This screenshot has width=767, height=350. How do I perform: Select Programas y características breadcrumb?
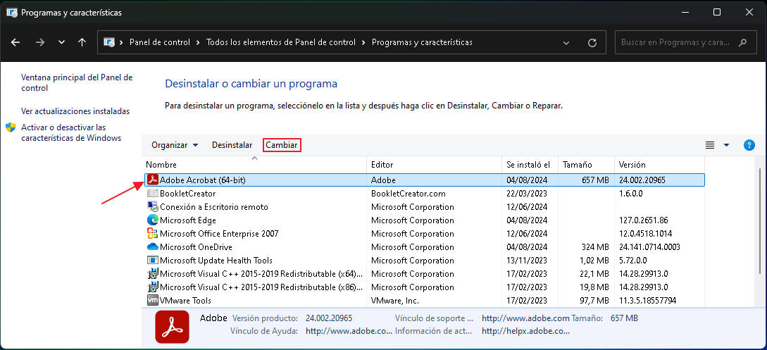[422, 42]
